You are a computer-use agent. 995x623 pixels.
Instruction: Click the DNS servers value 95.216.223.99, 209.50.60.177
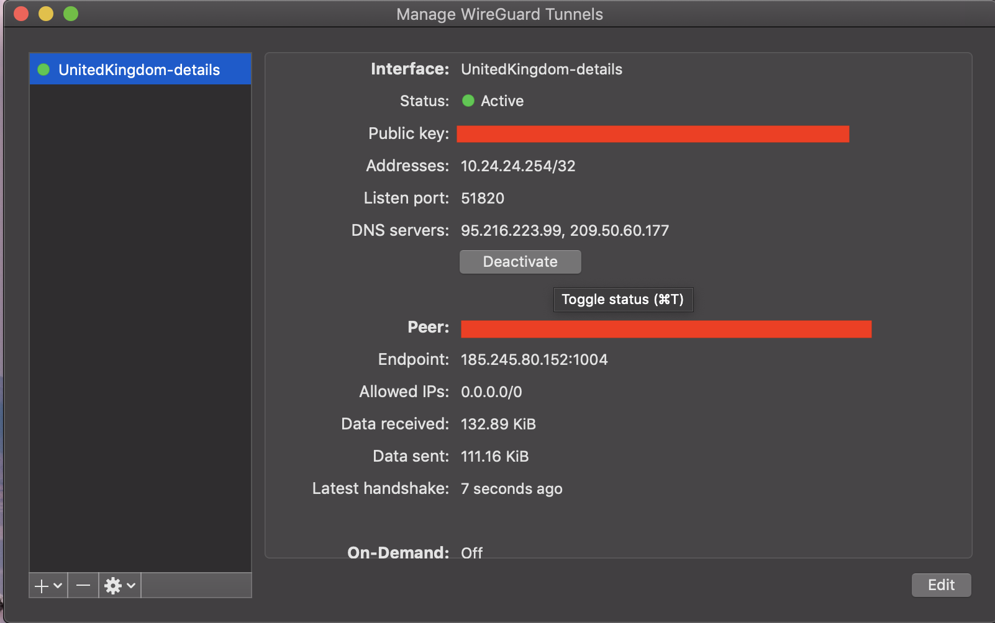point(565,231)
